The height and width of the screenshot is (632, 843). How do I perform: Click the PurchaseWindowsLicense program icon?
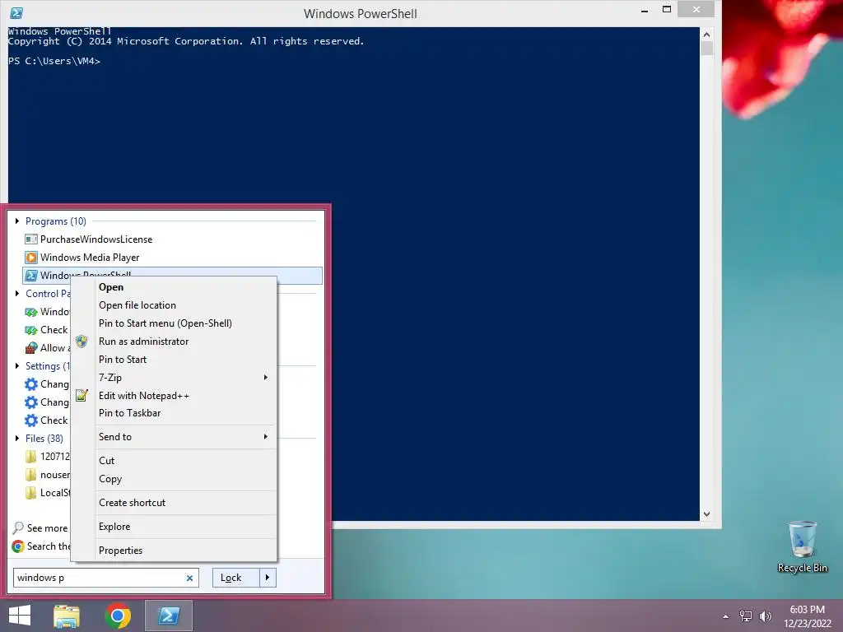pyautogui.click(x=31, y=239)
